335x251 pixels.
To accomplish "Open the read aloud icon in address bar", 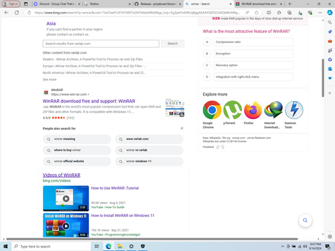I will 247,13.
